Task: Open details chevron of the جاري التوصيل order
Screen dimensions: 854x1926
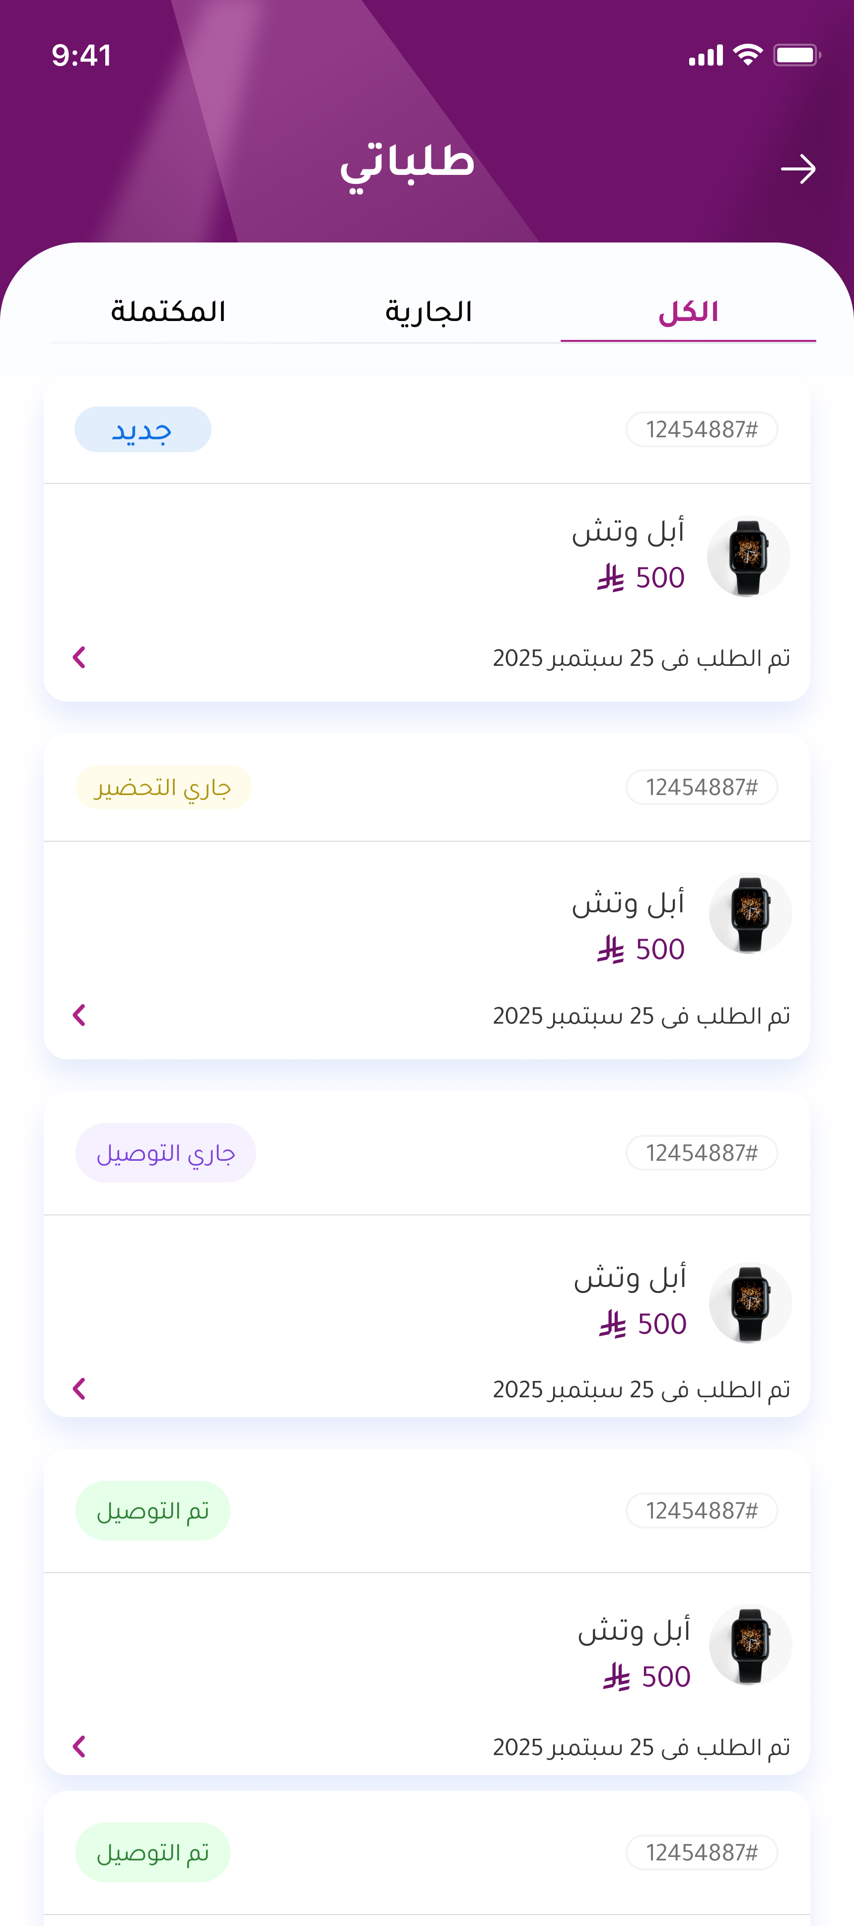Action: [79, 1388]
